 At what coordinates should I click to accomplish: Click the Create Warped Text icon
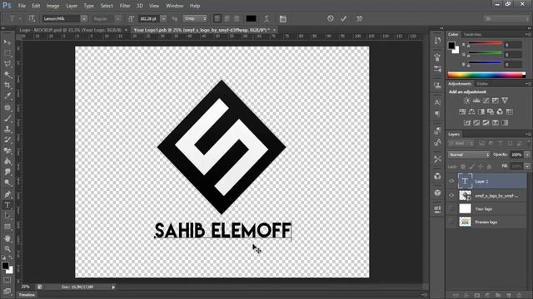pos(266,18)
